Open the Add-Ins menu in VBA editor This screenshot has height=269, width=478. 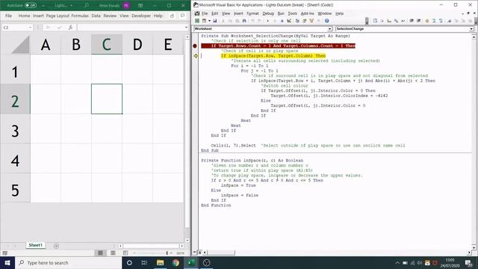(x=307, y=13)
